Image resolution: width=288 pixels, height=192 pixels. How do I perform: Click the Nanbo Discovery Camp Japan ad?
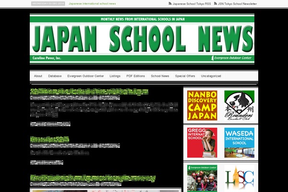coord(202,105)
